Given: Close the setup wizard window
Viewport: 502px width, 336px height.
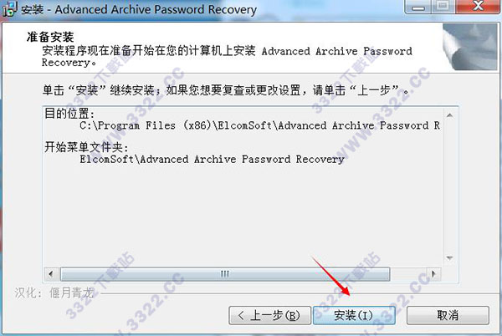Looking at the screenshot, I should point(478,7).
